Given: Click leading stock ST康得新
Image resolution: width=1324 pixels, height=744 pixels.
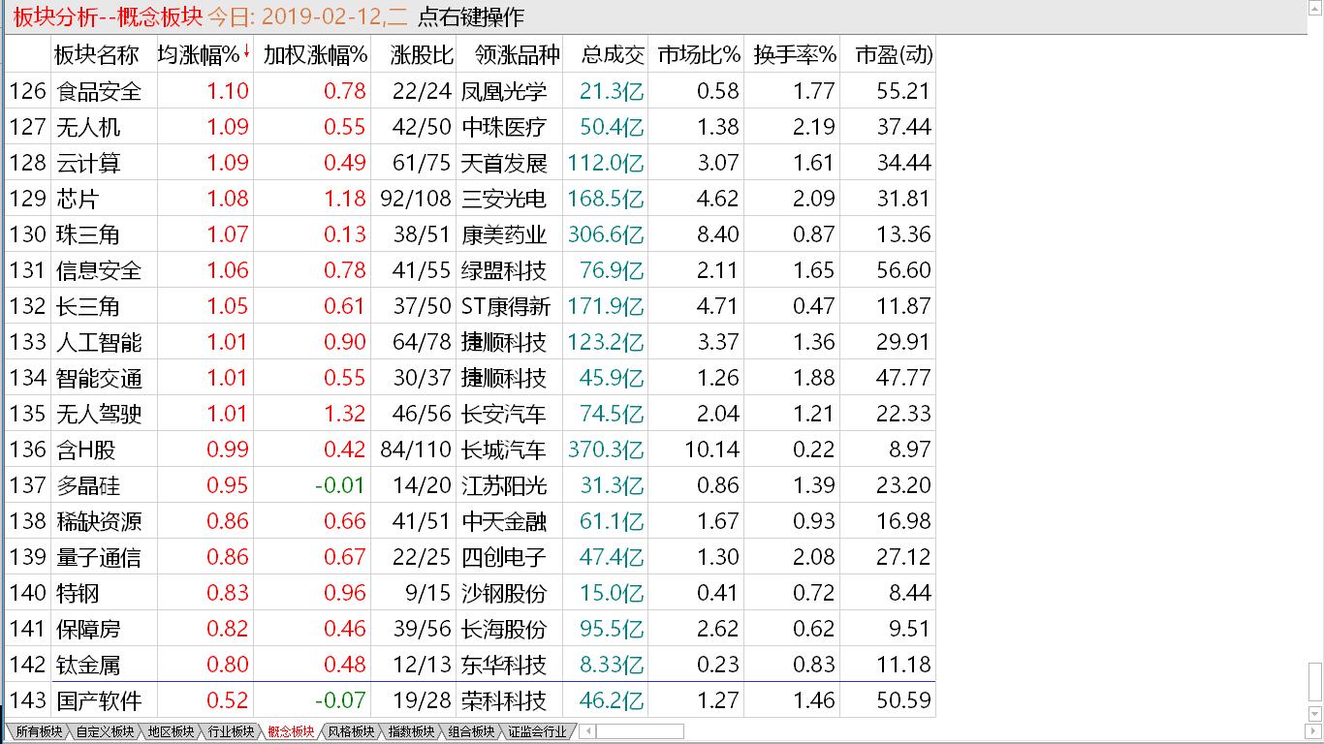Looking at the screenshot, I should tap(506, 306).
